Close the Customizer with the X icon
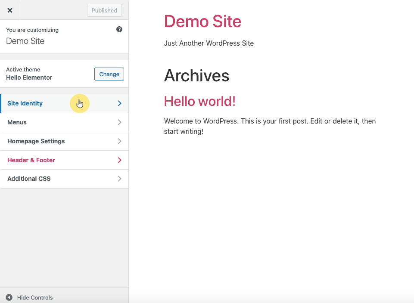This screenshot has height=303, width=414. (10, 10)
